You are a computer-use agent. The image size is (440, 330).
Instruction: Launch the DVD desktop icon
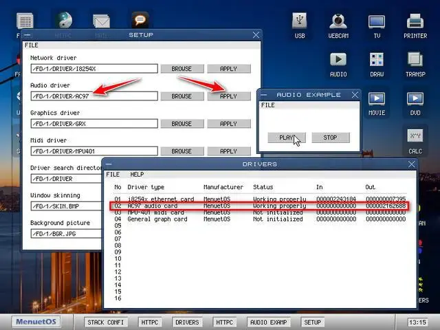(x=415, y=100)
